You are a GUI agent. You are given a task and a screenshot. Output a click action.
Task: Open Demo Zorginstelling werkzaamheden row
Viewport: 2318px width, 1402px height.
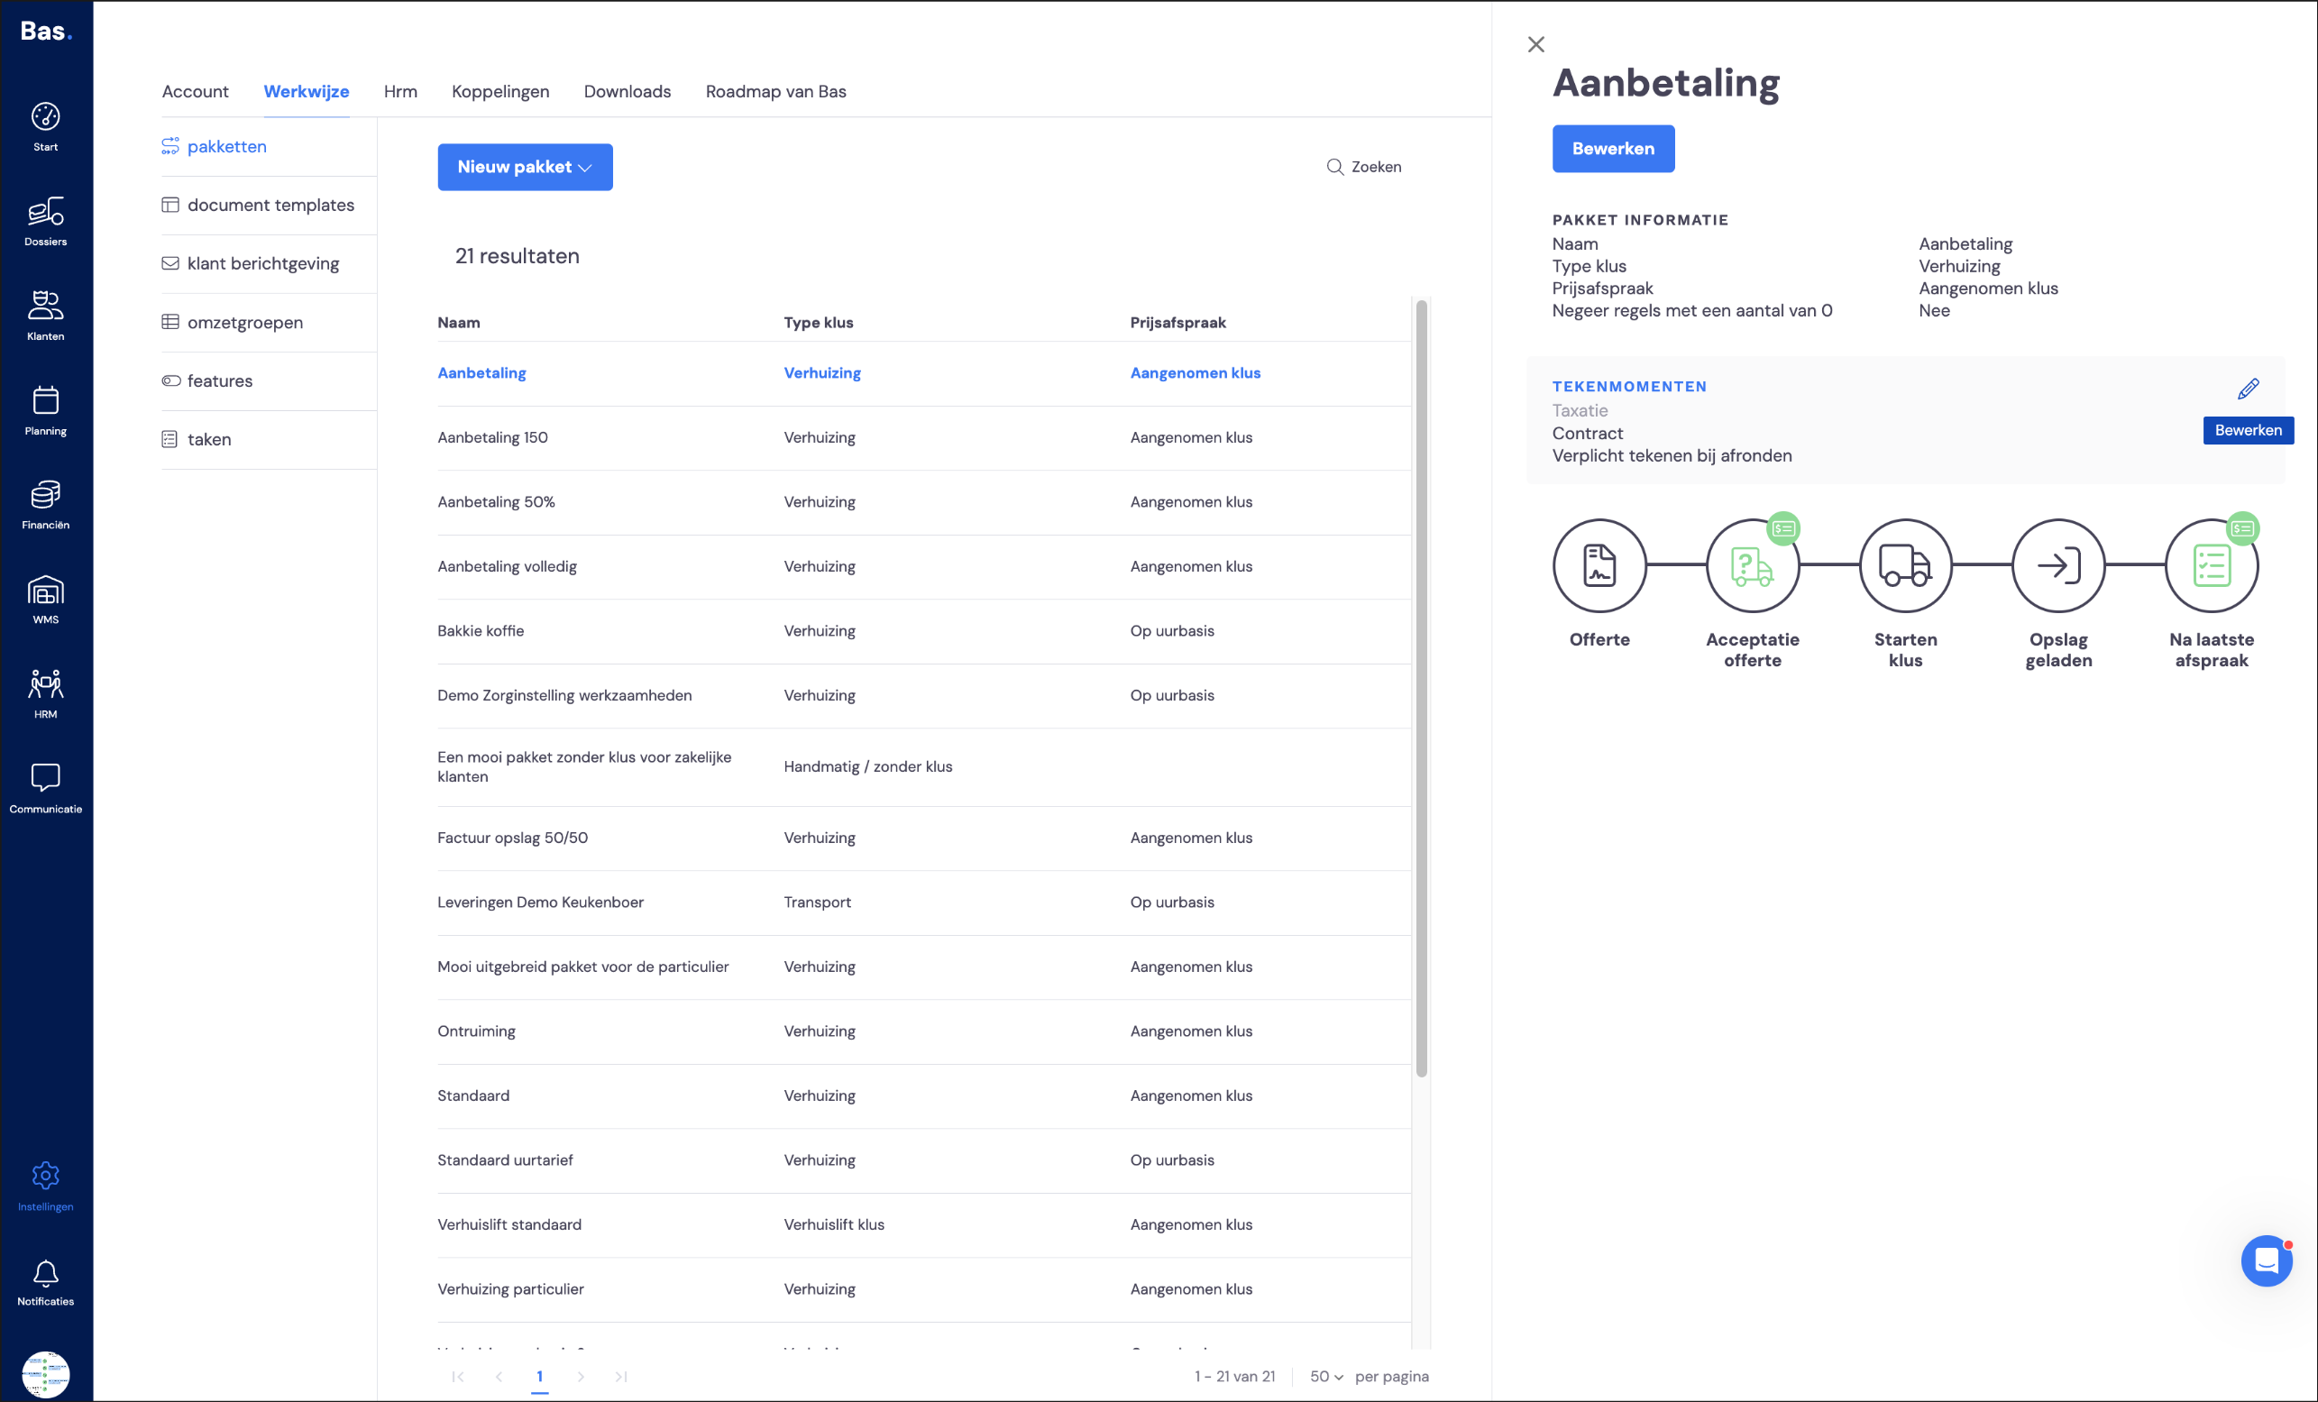click(923, 695)
